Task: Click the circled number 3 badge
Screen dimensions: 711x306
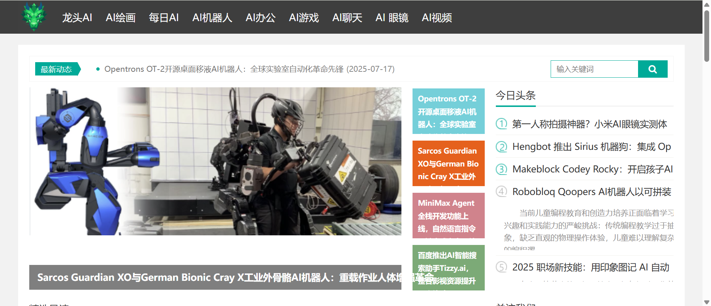Action: coord(501,169)
